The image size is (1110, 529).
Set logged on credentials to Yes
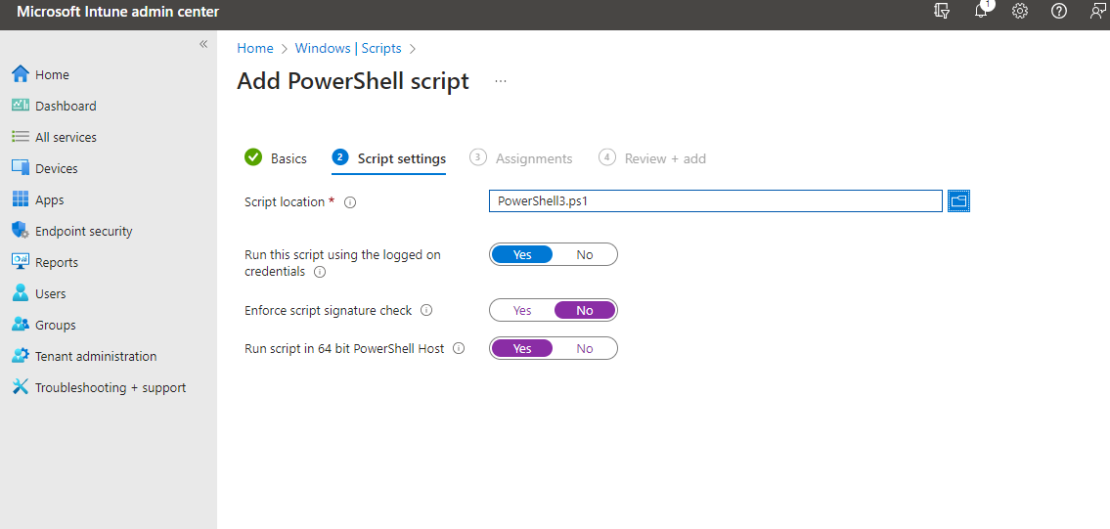[521, 254]
